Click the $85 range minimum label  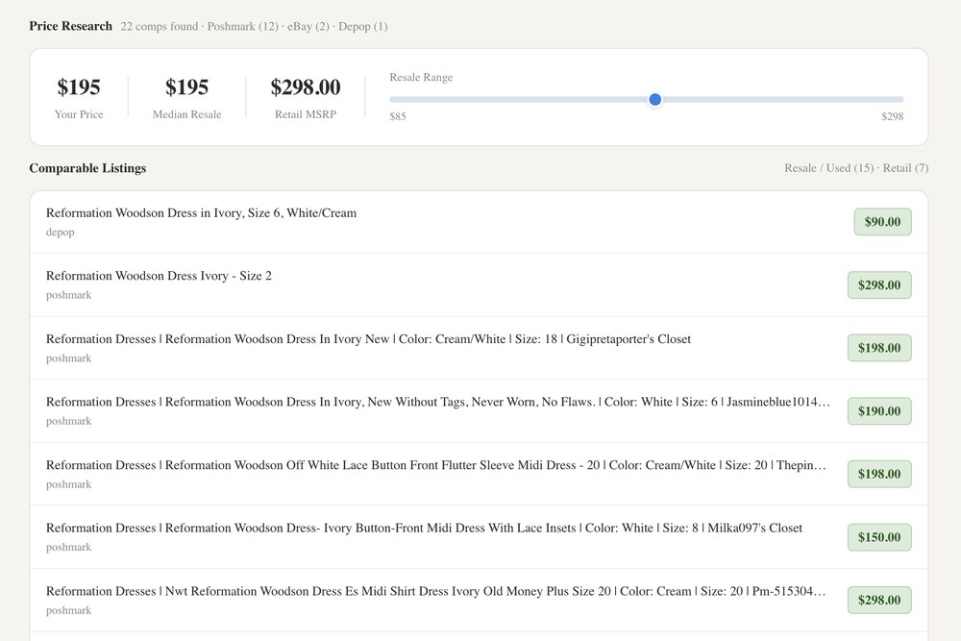pyautogui.click(x=398, y=116)
